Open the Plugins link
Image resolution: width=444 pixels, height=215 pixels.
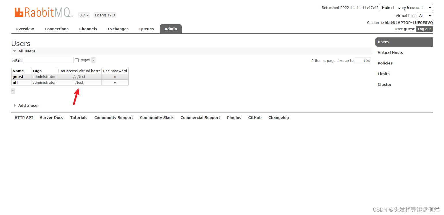pyautogui.click(x=234, y=117)
